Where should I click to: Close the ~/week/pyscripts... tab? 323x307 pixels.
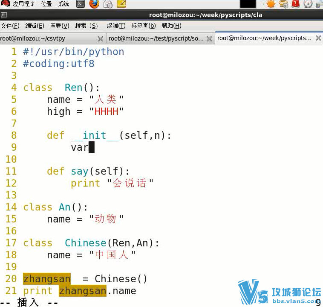pyautogui.click(x=318, y=38)
